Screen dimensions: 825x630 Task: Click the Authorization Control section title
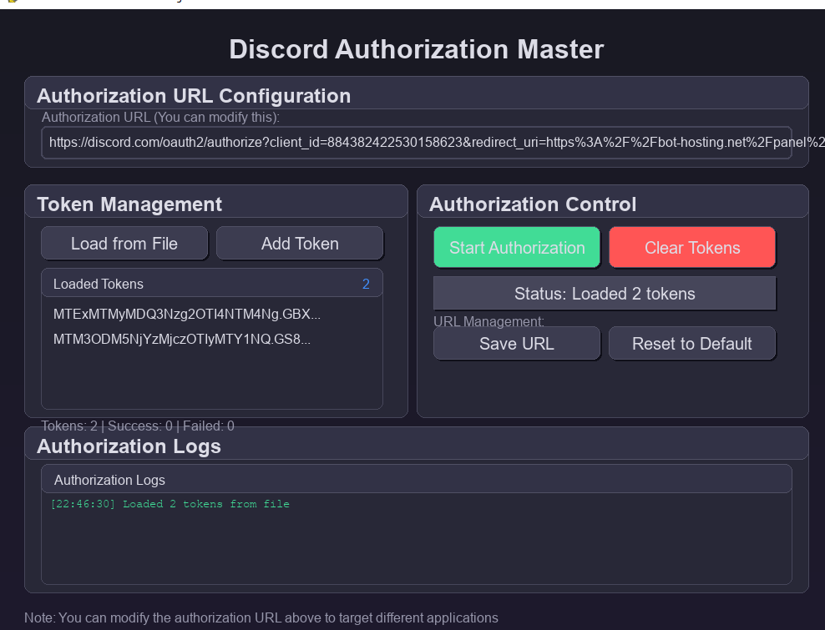click(533, 204)
